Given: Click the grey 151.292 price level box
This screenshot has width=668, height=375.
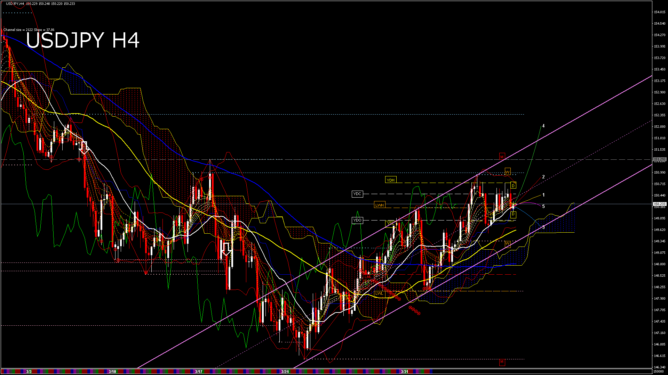Looking at the screenshot, I should tap(660, 160).
